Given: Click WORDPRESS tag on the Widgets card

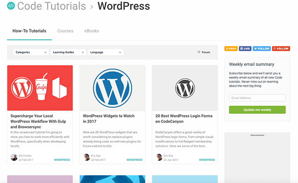Looking at the screenshot, I should pyautogui.click(x=134, y=160).
